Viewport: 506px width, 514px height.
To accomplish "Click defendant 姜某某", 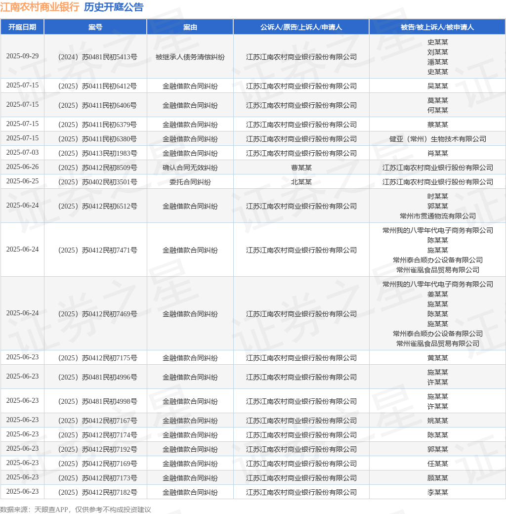I will [437, 295].
